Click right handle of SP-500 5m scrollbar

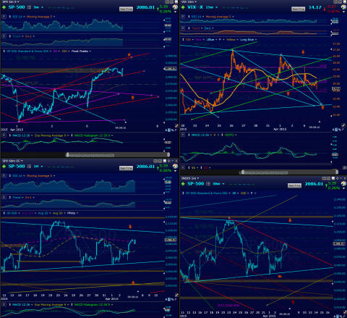(168, 155)
